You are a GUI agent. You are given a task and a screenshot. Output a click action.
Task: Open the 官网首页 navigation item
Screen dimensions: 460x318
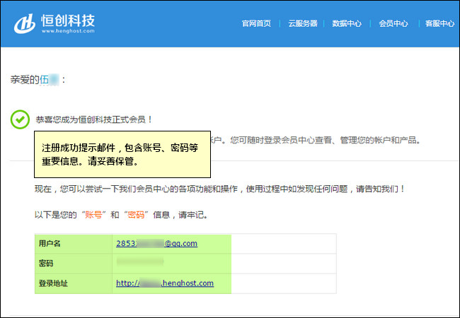point(256,23)
